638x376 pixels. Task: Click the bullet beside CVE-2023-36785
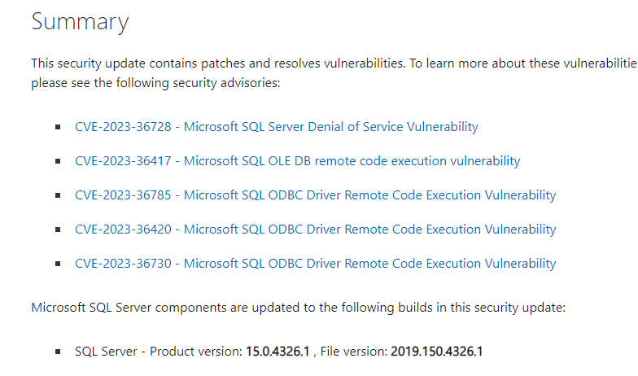click(58, 195)
